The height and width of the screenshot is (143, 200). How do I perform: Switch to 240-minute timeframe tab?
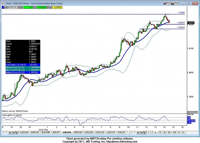tap(174, 132)
